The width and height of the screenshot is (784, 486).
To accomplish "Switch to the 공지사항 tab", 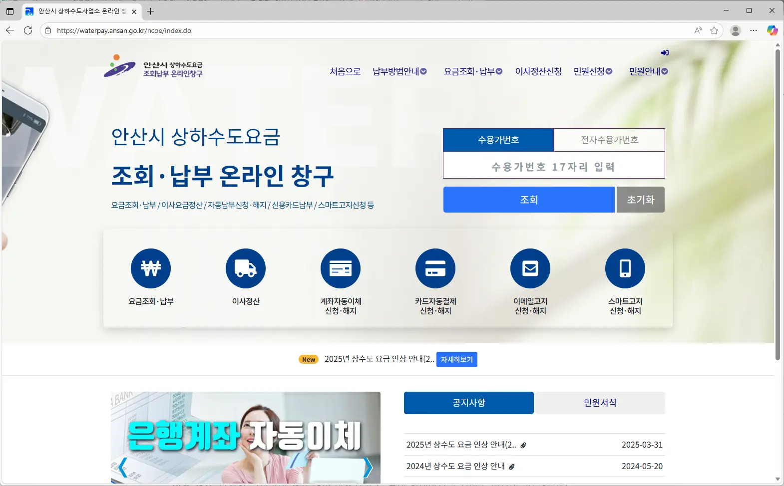I will [469, 403].
